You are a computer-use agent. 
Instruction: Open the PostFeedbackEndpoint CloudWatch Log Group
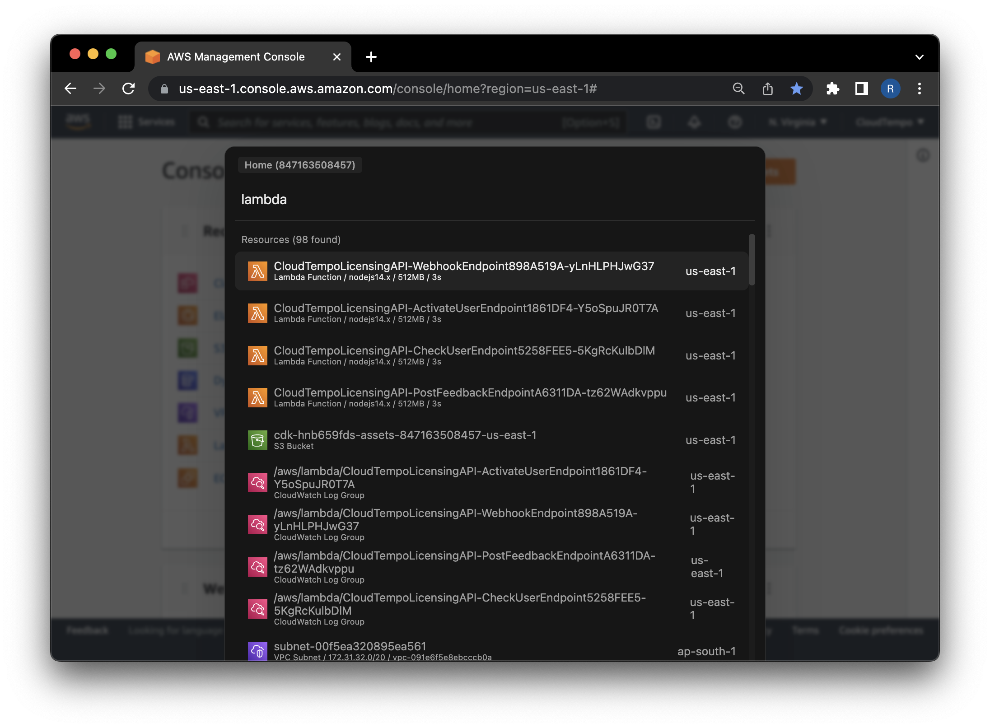coord(491,567)
